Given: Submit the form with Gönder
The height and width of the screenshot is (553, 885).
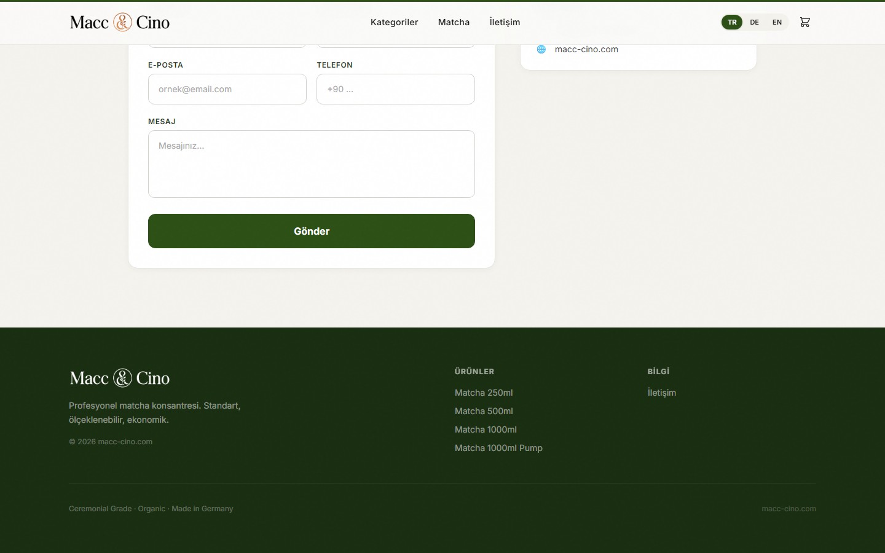Looking at the screenshot, I should tap(312, 231).
